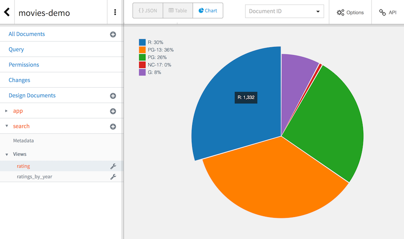404x239 pixels.
Task: Click the blue R legend swatch
Action: [x=143, y=42]
